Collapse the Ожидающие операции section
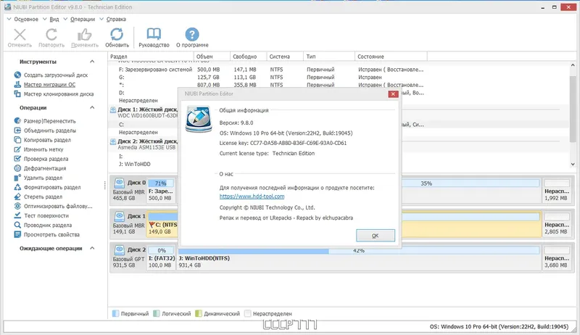The height and width of the screenshot is (335, 580). pyautogui.click(x=92, y=248)
